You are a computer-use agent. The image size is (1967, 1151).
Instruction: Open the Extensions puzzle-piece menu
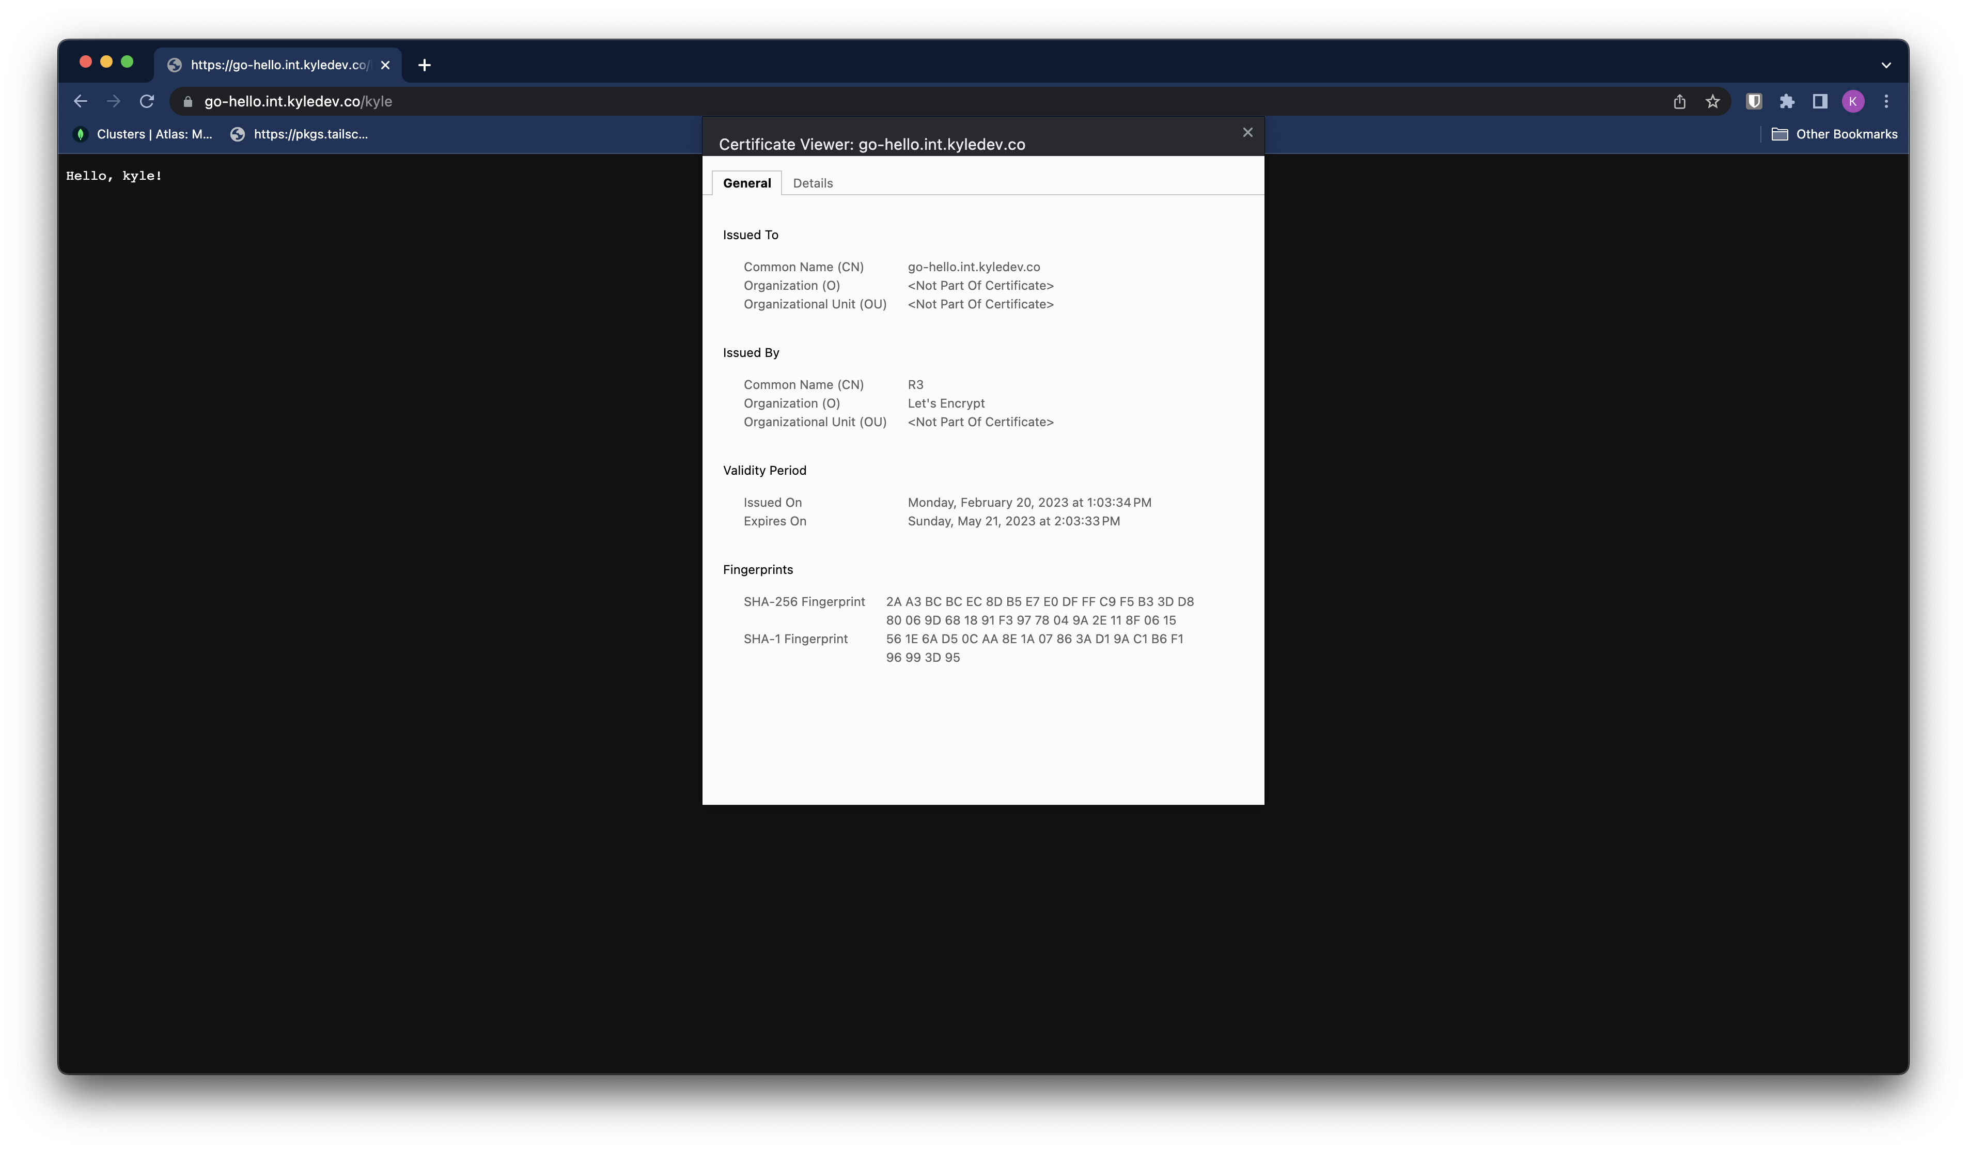pos(1787,101)
